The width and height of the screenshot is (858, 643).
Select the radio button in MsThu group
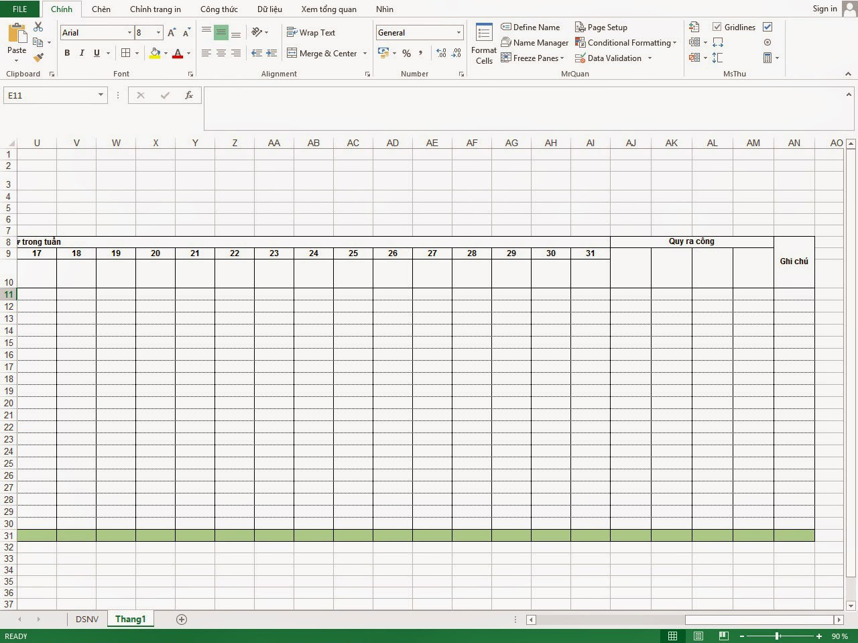click(768, 42)
